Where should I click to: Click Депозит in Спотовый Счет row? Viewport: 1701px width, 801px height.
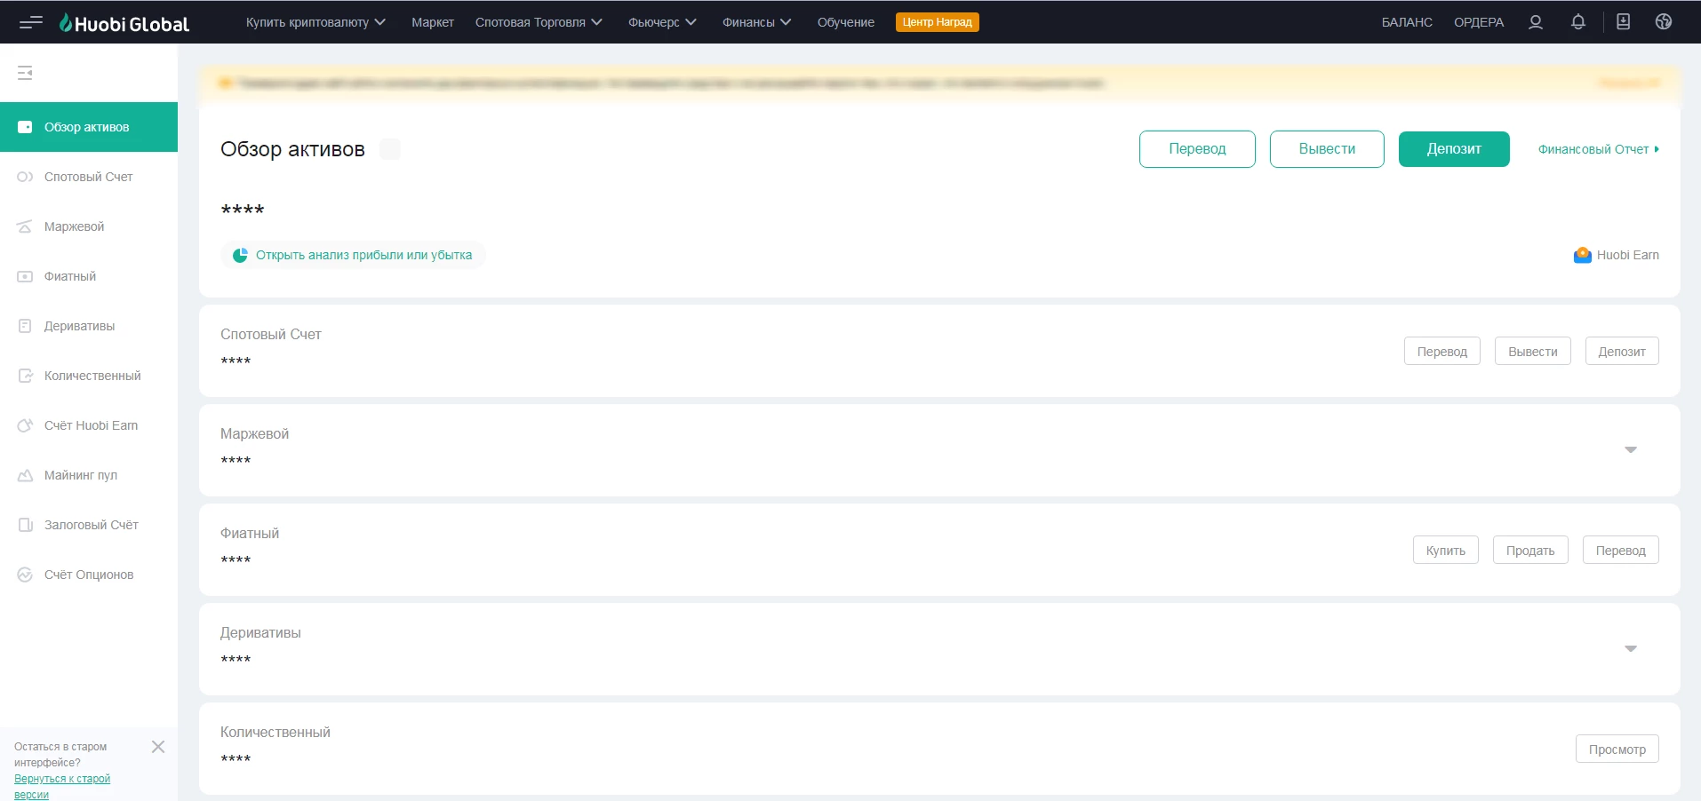1622,351
